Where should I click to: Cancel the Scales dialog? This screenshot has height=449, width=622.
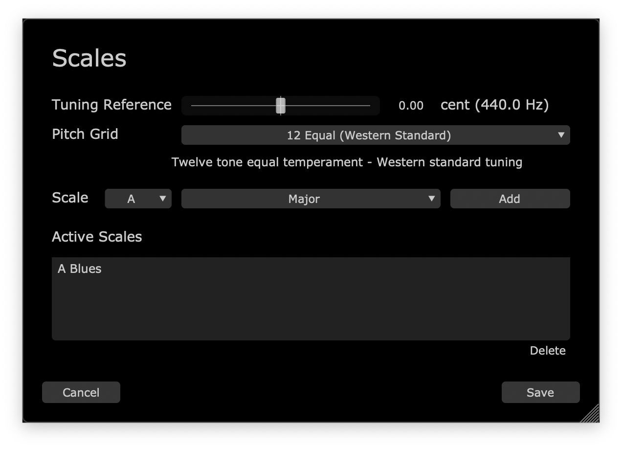[81, 392]
